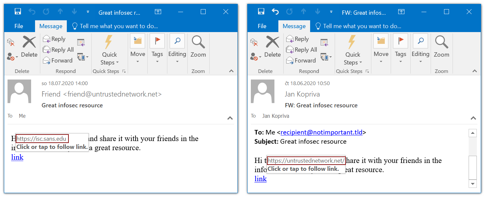Click Undo in the FW: message title bar
Screen dimensions: 485x197
point(275,12)
